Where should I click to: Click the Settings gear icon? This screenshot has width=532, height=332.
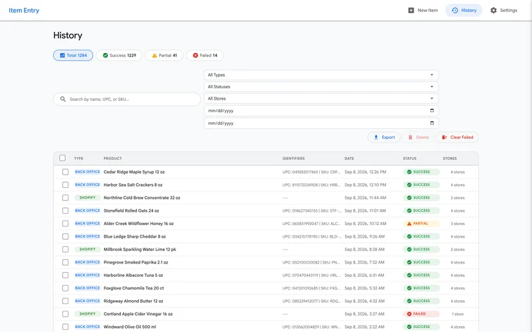click(x=493, y=11)
